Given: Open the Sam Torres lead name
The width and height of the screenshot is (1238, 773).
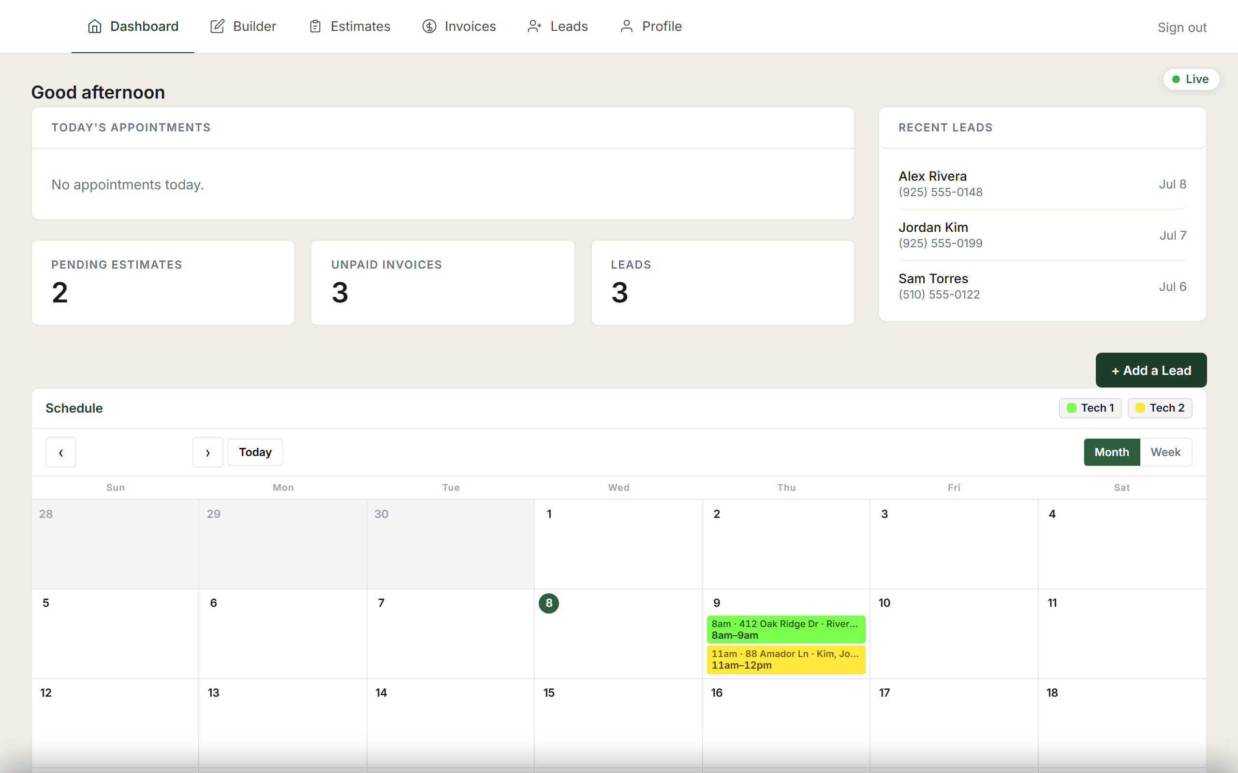Looking at the screenshot, I should [x=933, y=278].
